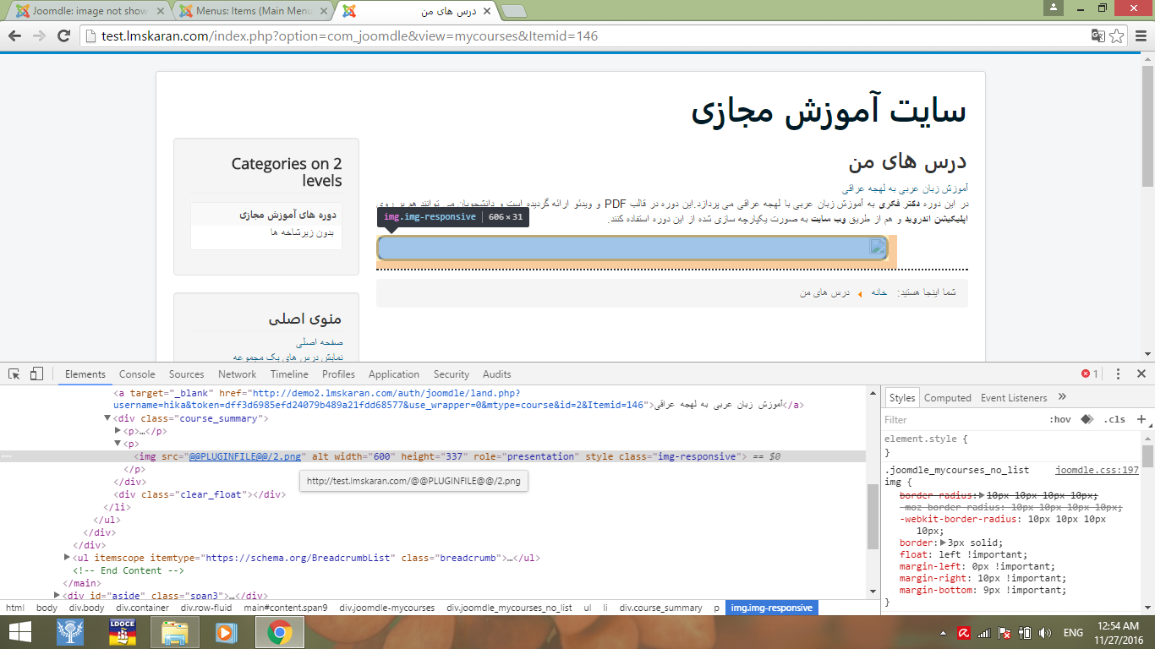Image resolution: width=1155 pixels, height=649 pixels.
Task: Close the DevTools panel
Action: (1141, 374)
